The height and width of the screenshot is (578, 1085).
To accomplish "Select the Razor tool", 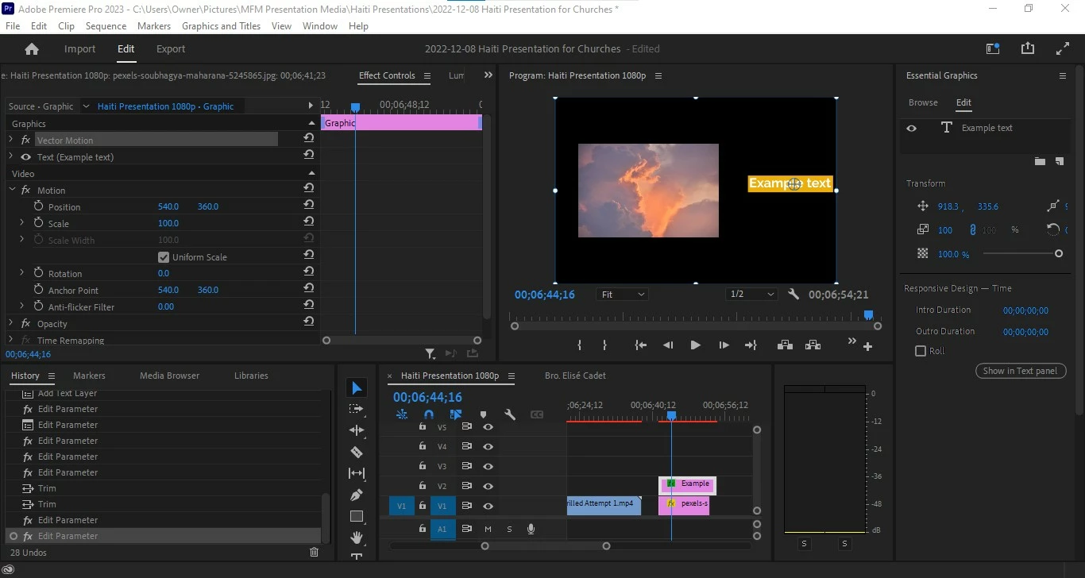I will [x=357, y=452].
